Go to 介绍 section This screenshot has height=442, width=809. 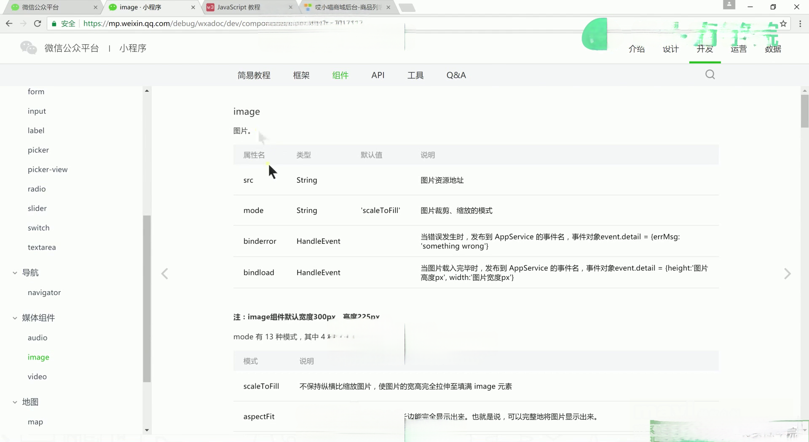click(636, 49)
